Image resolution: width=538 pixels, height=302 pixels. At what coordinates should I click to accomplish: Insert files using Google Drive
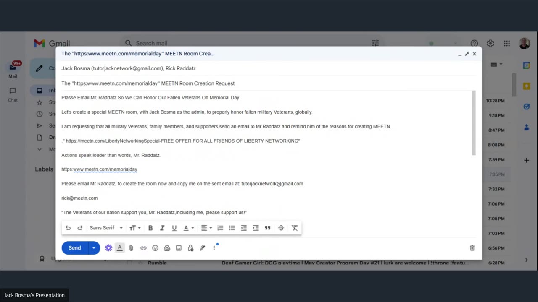click(167, 248)
